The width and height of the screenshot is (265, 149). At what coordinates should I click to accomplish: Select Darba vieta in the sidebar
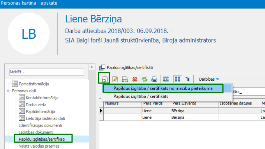(36, 105)
